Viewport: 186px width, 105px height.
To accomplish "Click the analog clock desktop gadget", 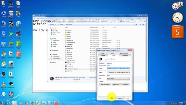I will pyautogui.click(x=178, y=17).
